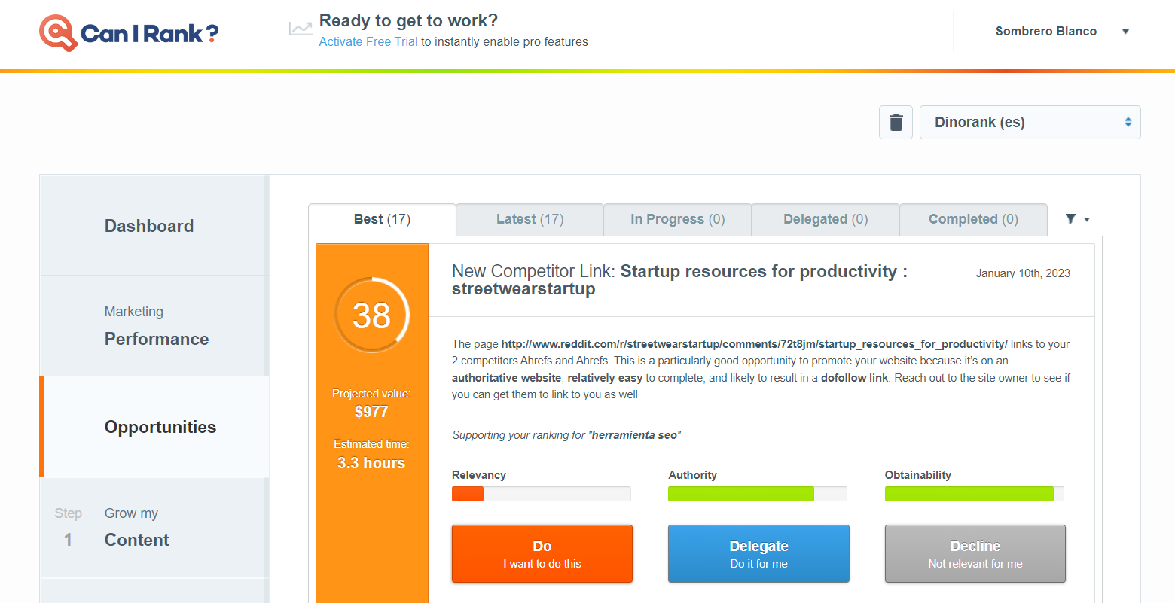This screenshot has height=603, width=1175.
Task: Open the Delegated (0) tab
Action: pos(826,219)
